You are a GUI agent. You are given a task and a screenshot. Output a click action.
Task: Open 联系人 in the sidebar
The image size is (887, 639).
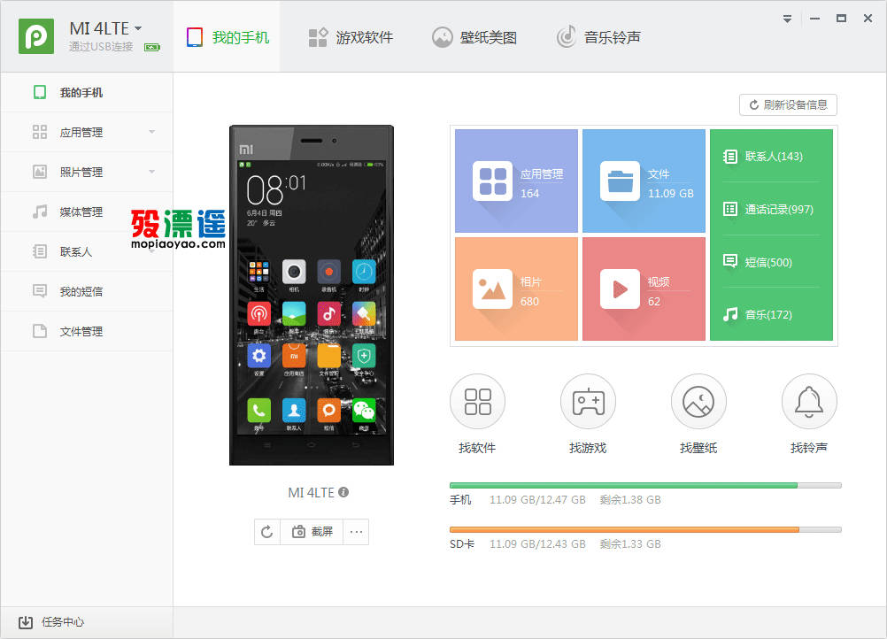coord(87,251)
